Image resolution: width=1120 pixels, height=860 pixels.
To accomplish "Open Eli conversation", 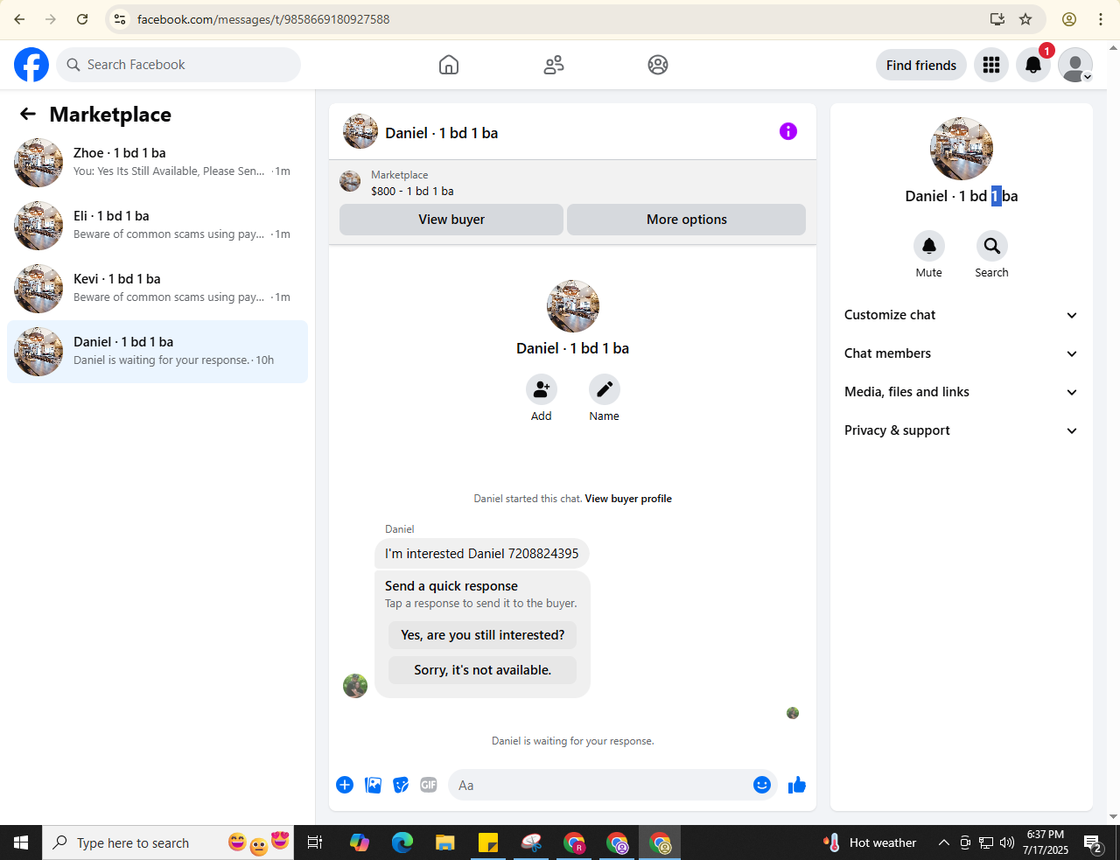I will [157, 226].
